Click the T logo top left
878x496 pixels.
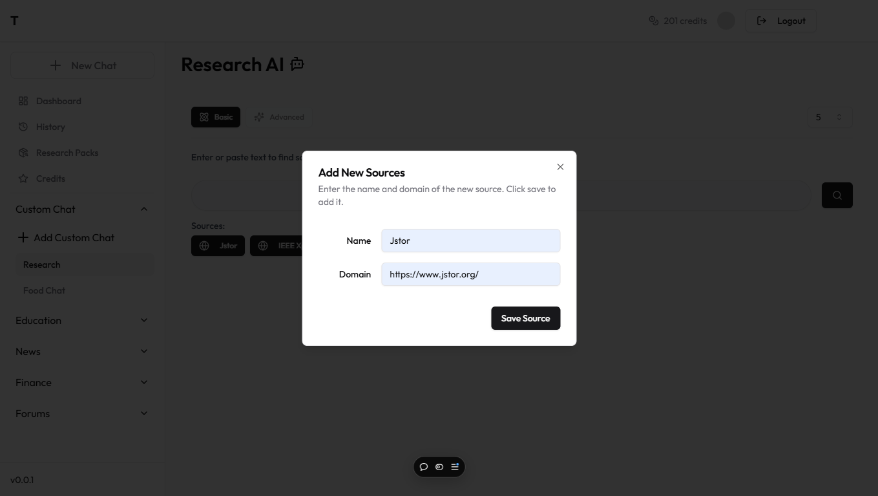[x=14, y=21]
